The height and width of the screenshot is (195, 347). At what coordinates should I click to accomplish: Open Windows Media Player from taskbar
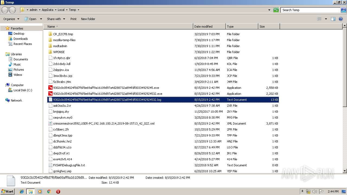[x=40, y=191]
